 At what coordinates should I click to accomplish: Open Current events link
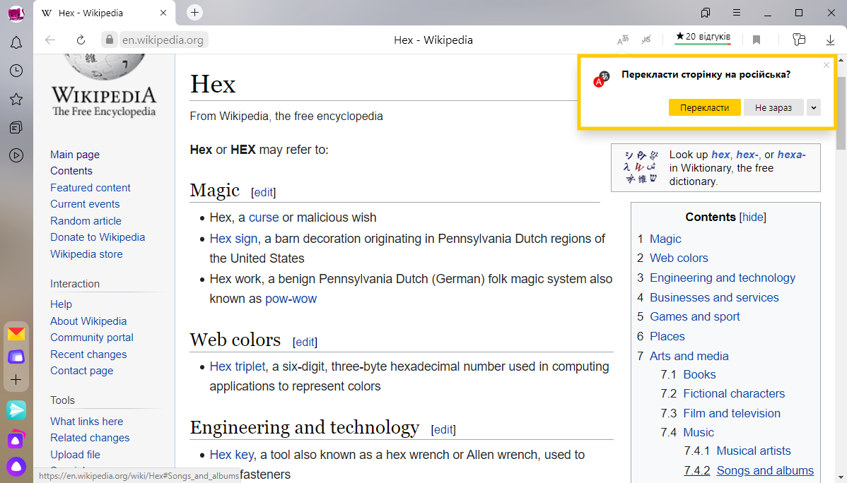pos(85,204)
